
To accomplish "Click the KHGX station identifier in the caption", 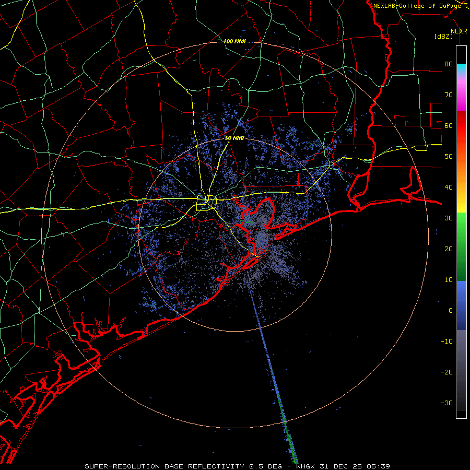I will point(307,466).
